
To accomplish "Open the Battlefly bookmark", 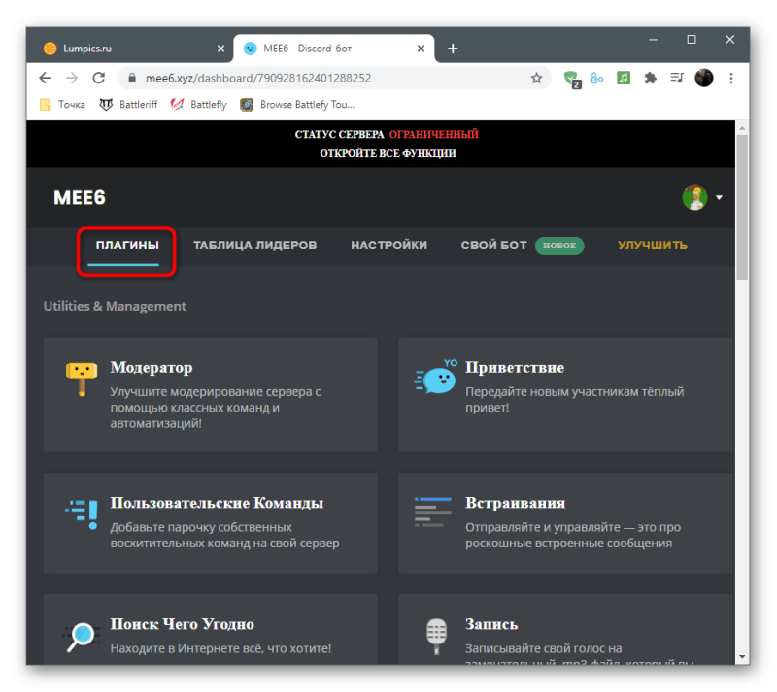I will pos(198,105).
